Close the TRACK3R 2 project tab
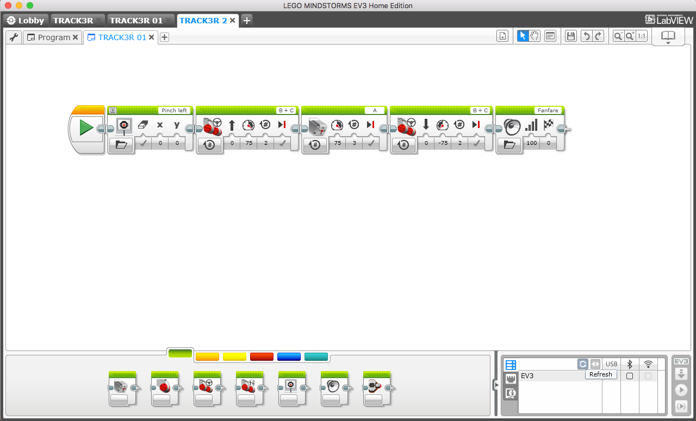The width and height of the screenshot is (696, 421). pyautogui.click(x=233, y=21)
